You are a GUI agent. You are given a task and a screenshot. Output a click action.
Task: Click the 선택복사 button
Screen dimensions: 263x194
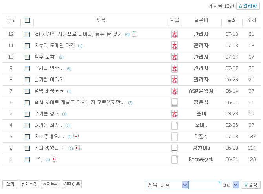point(51,184)
